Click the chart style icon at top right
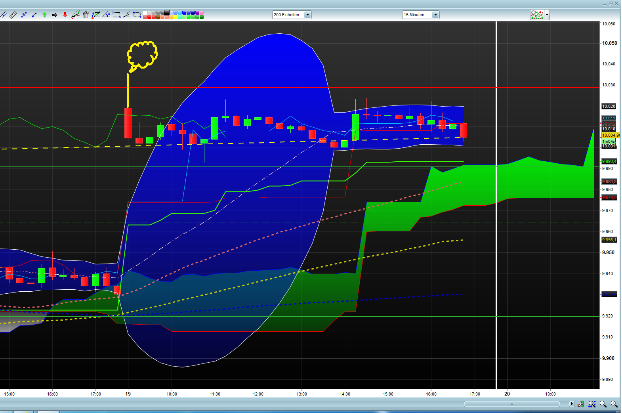The height and width of the screenshot is (413, 622). click(537, 15)
